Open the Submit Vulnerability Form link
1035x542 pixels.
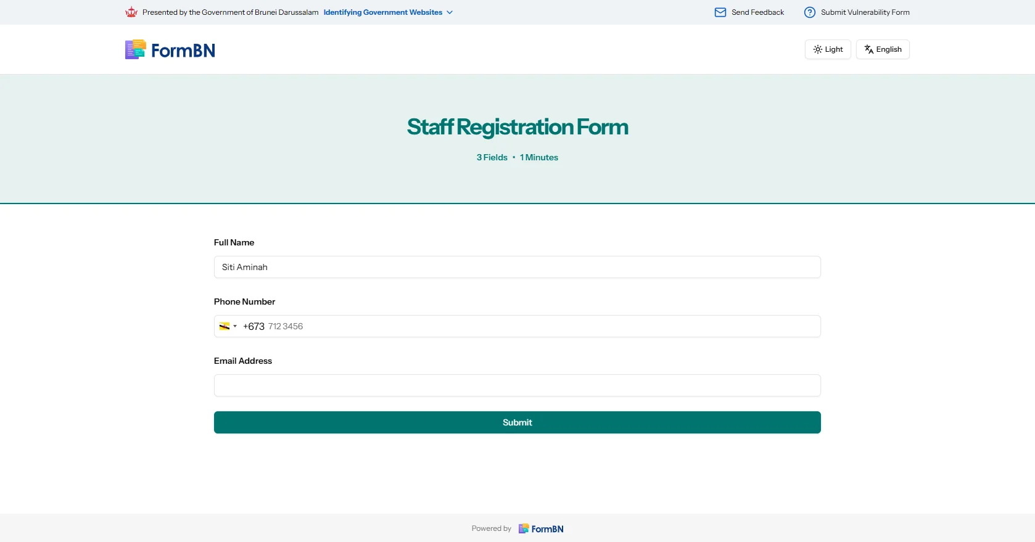[865, 12]
